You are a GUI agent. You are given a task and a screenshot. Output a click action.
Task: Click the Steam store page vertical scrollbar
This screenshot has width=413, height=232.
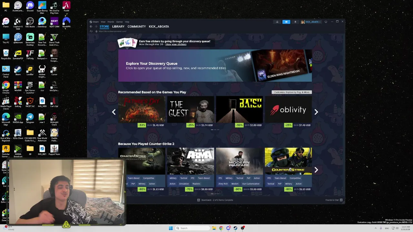(x=344, y=103)
